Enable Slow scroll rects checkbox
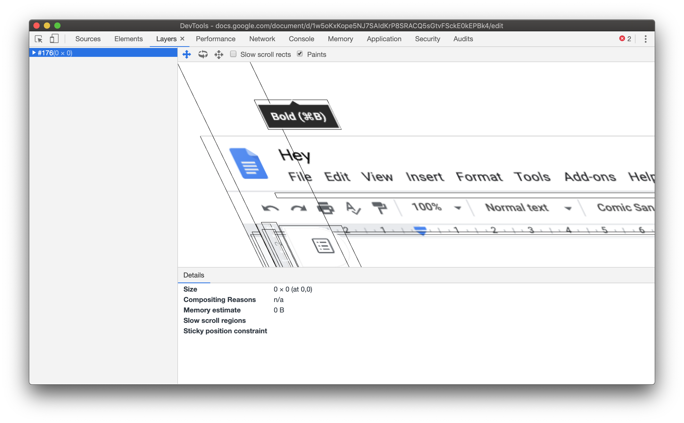 (x=233, y=54)
